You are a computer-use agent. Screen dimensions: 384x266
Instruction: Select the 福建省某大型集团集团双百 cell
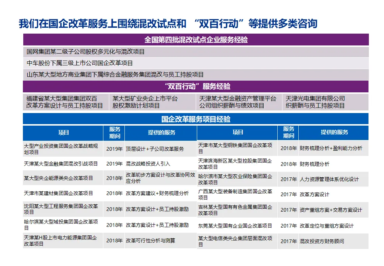[66, 102]
